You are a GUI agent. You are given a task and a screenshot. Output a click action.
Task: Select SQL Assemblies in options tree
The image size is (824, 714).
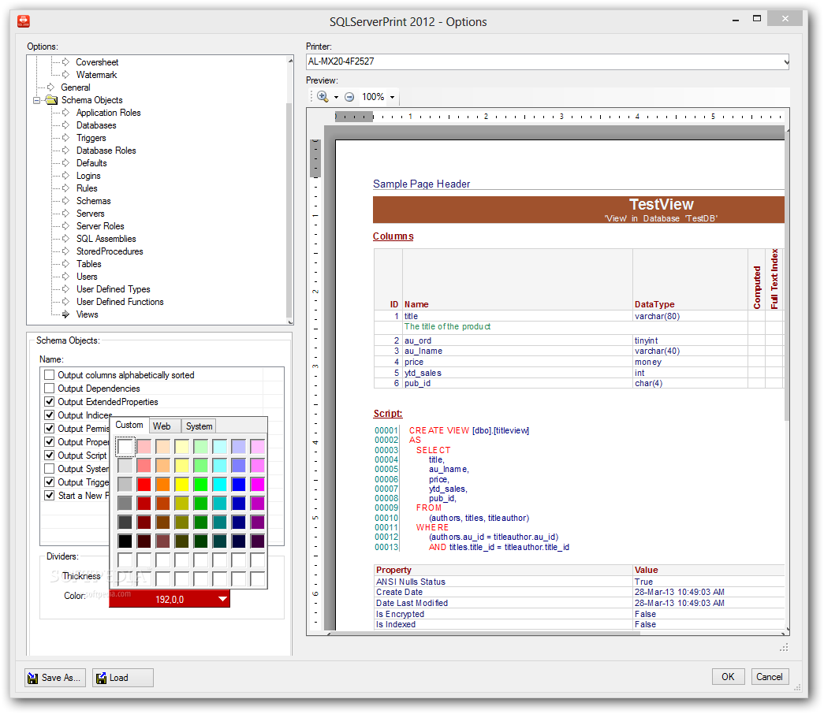pos(106,239)
